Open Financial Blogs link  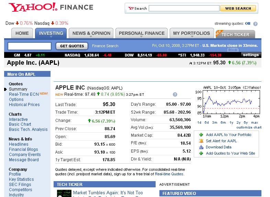click(x=23, y=149)
